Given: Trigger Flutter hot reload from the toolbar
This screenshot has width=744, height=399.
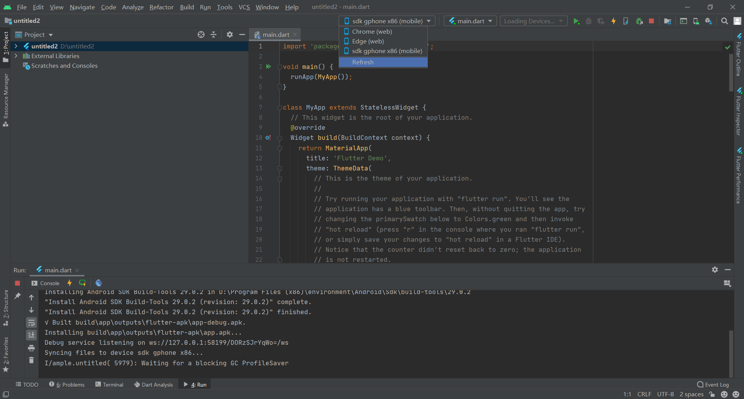Looking at the screenshot, I should tap(613, 21).
